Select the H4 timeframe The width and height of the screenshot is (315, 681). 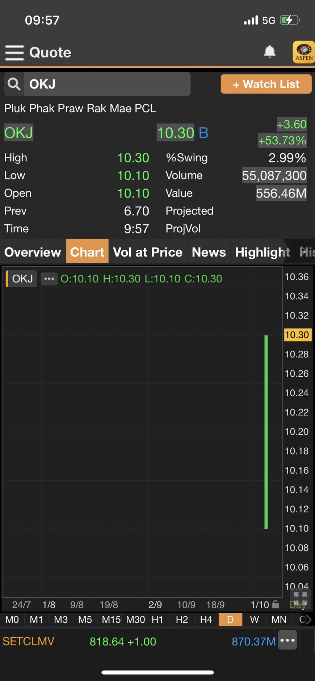click(x=206, y=619)
